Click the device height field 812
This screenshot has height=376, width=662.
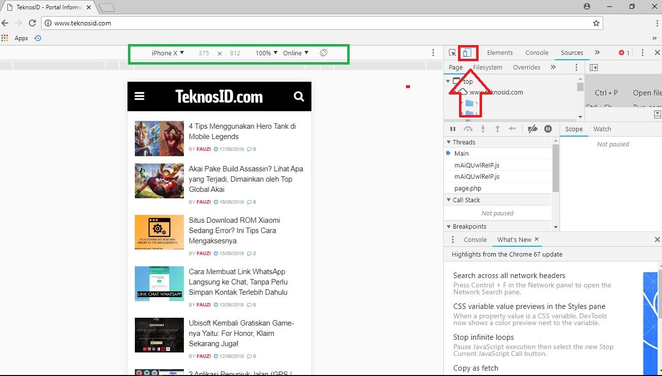pyautogui.click(x=235, y=53)
